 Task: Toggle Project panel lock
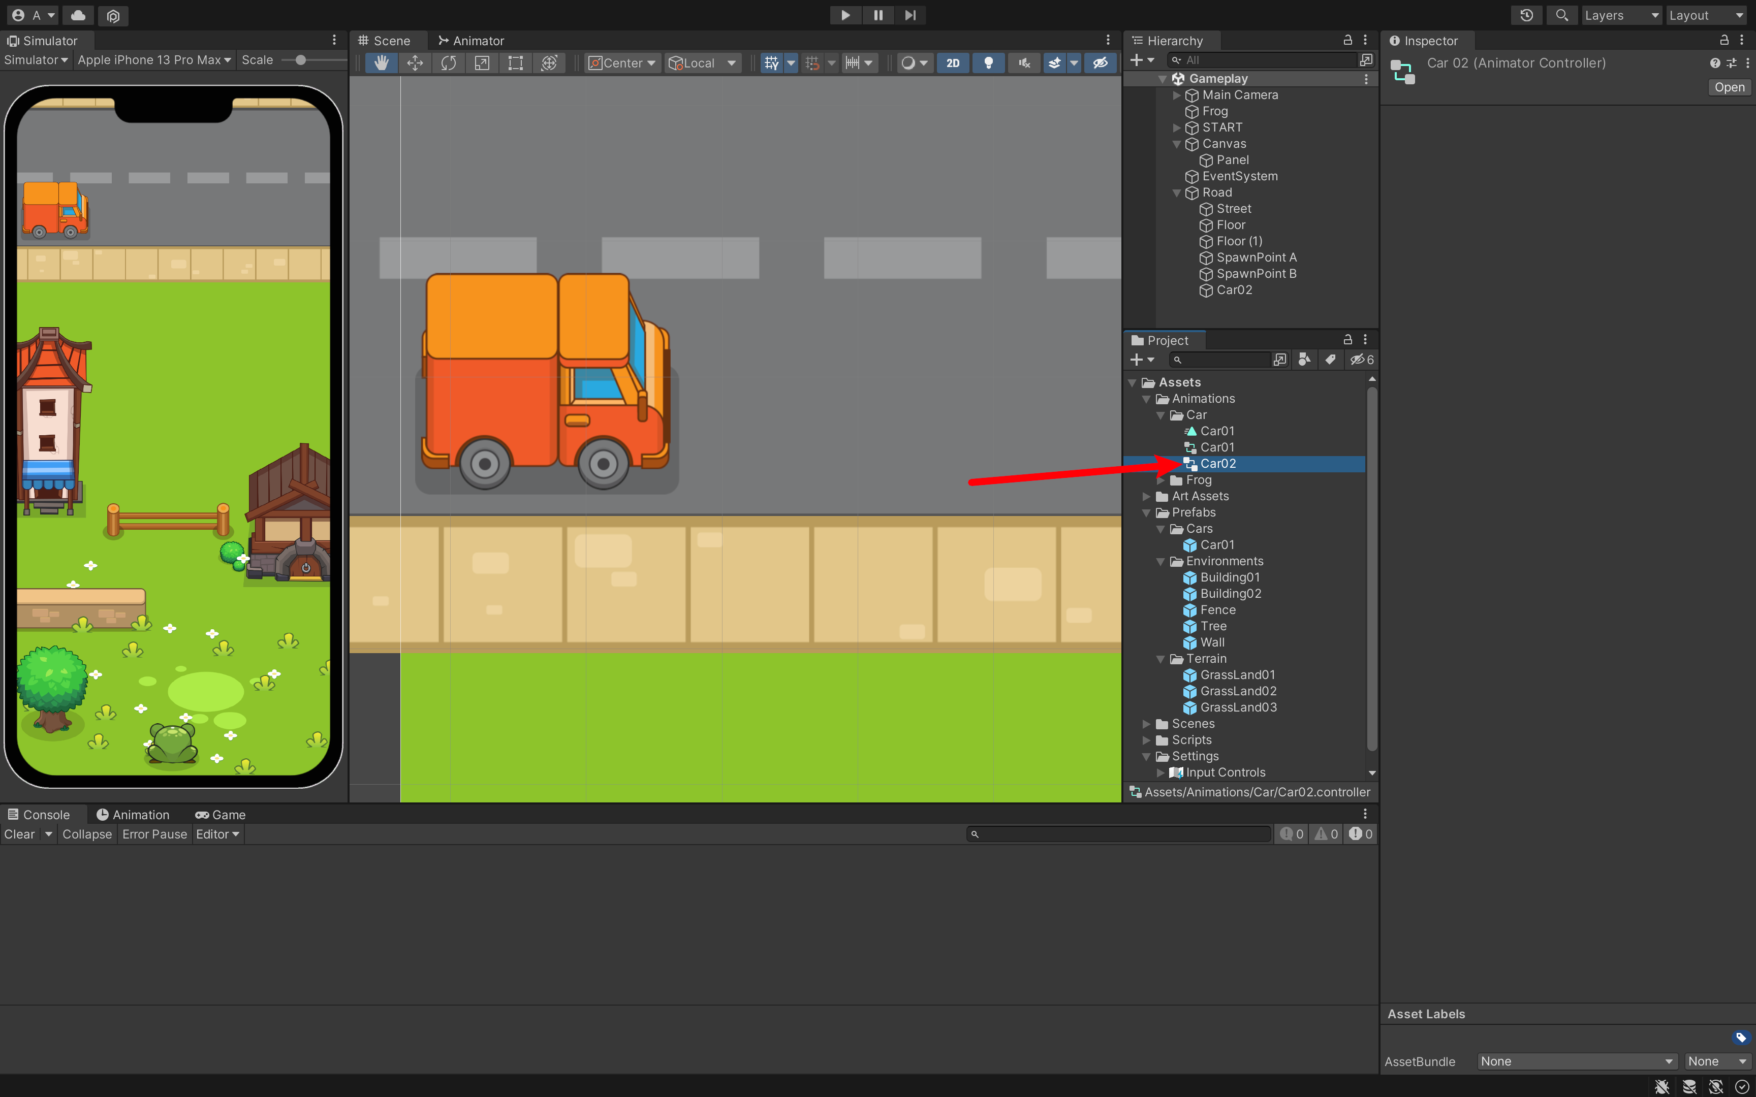click(x=1347, y=340)
